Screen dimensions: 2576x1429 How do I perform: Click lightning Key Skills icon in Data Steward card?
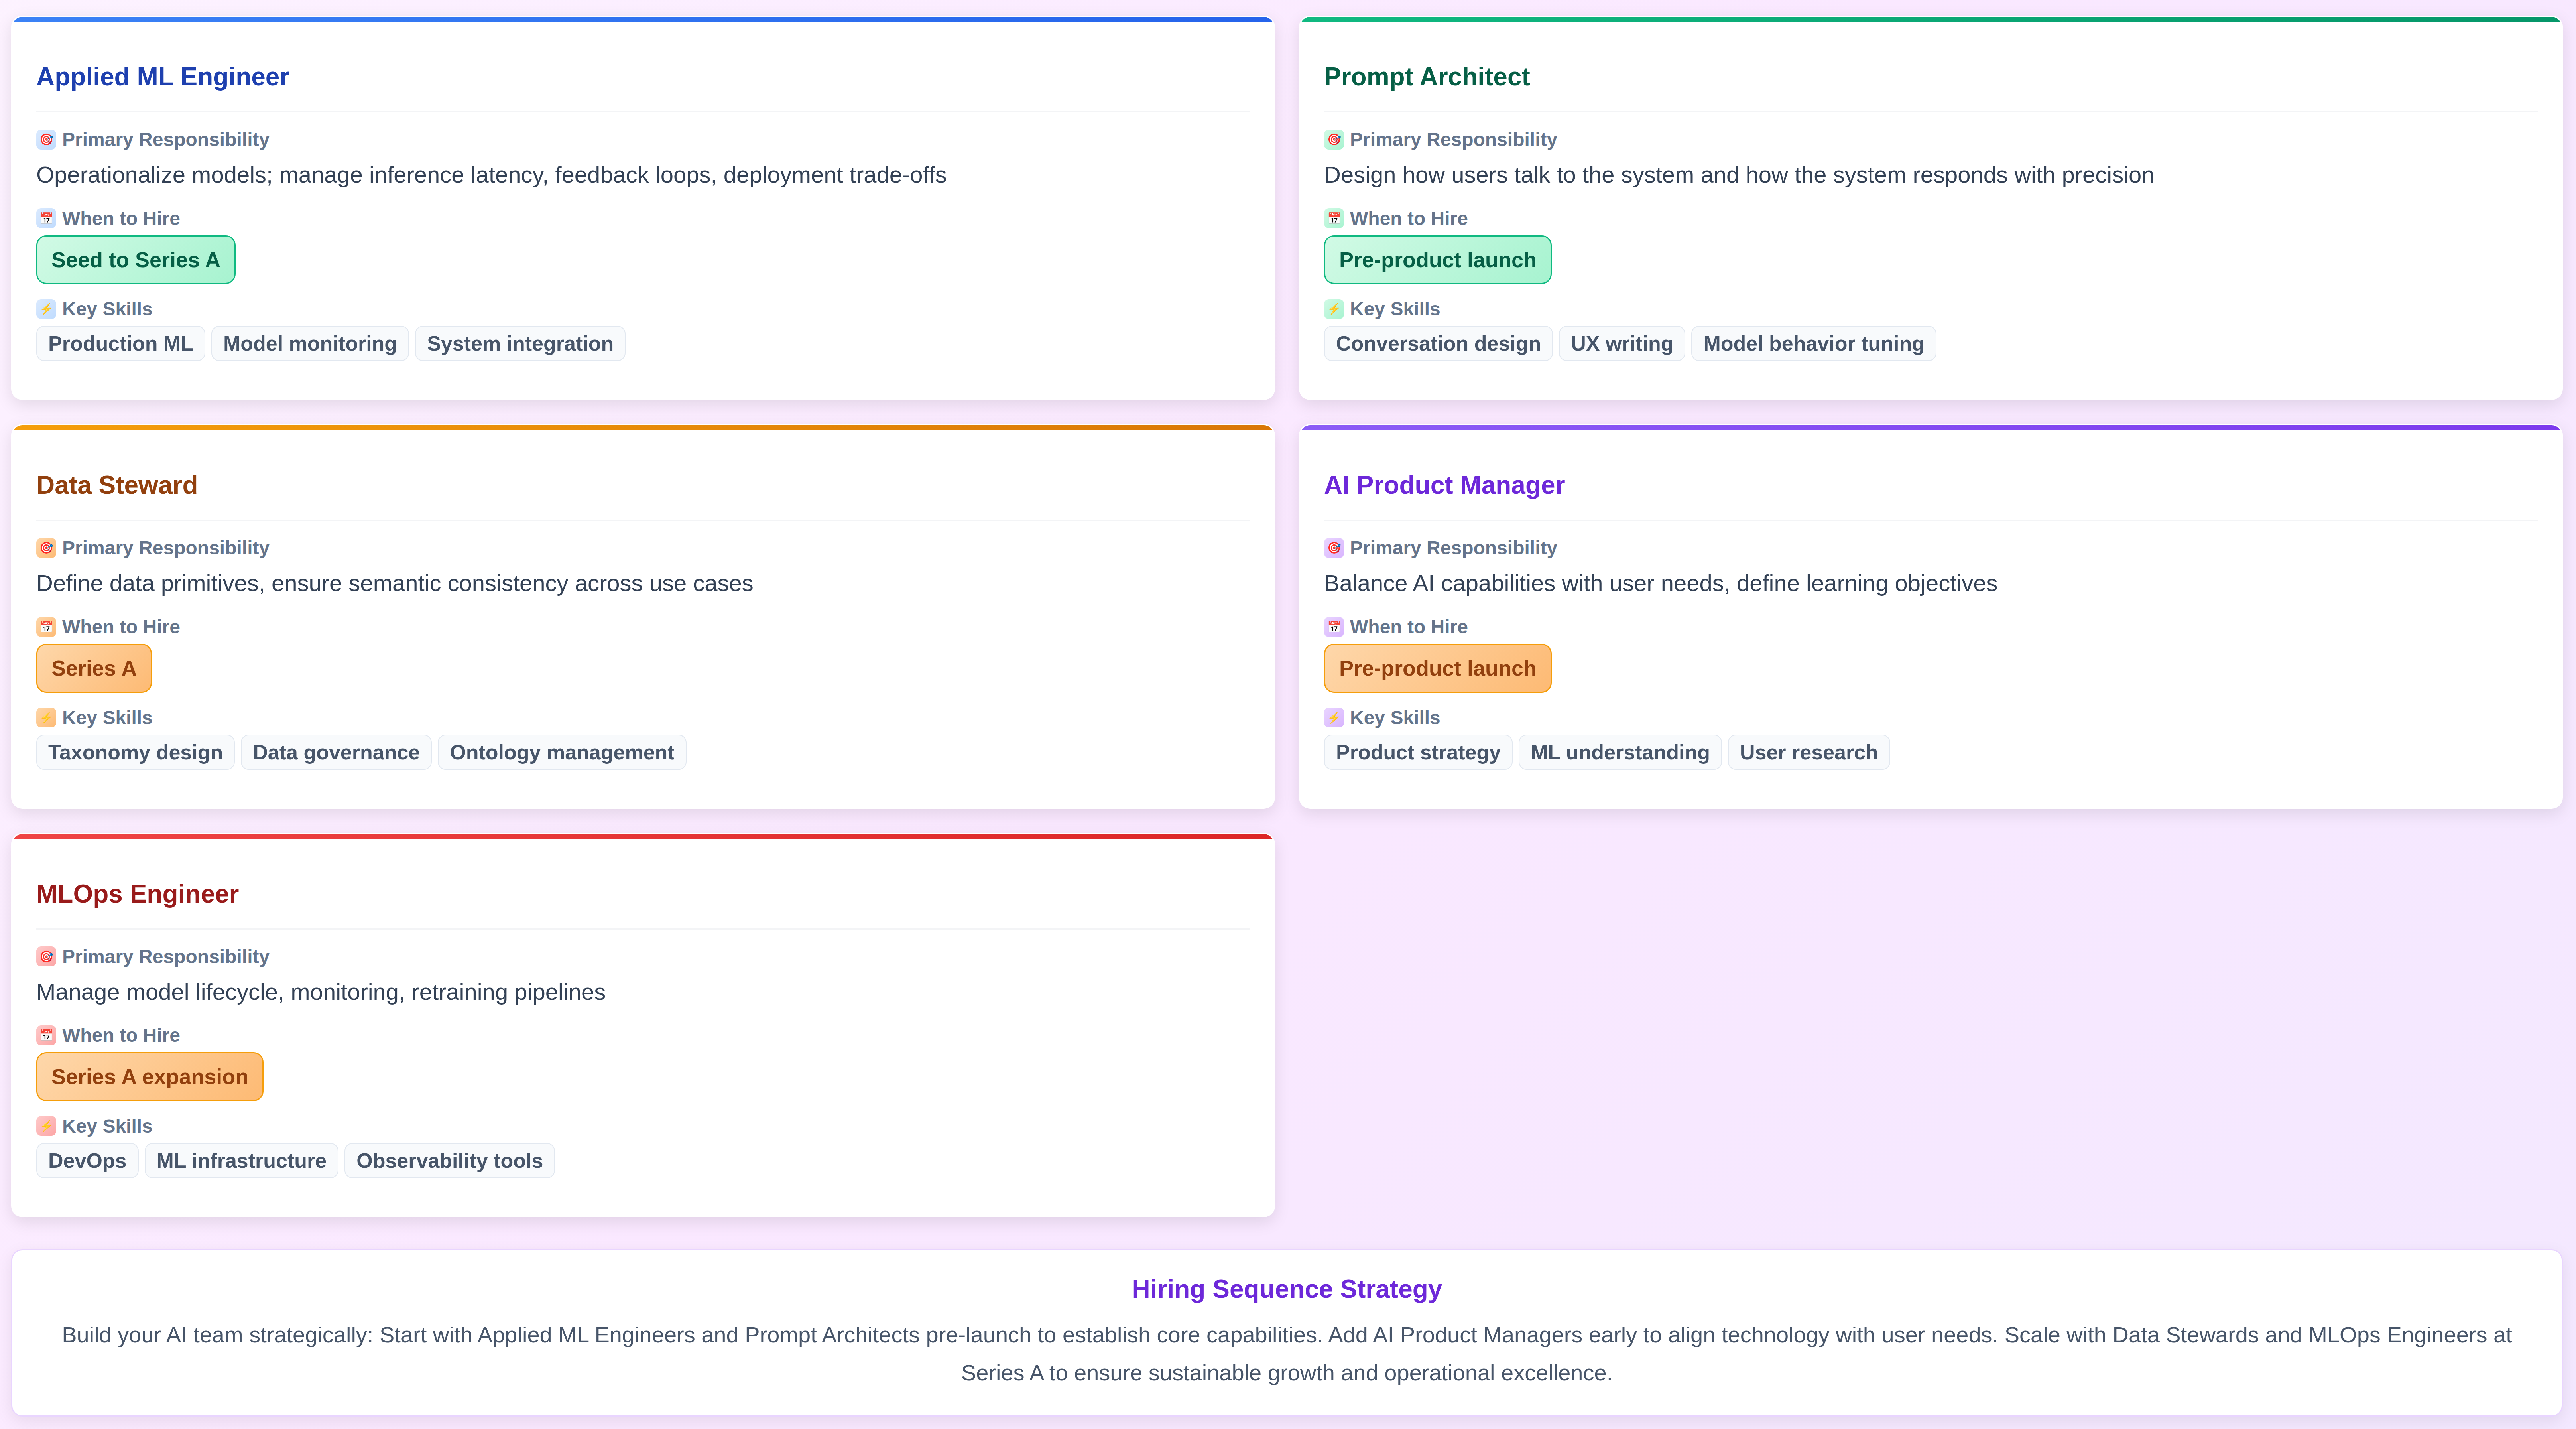(x=46, y=718)
